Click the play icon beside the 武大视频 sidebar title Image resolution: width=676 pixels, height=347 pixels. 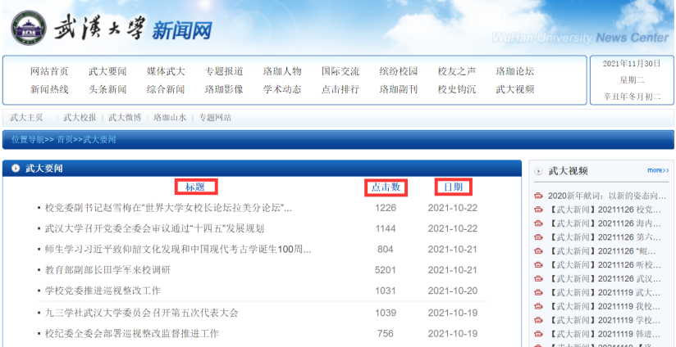coord(538,171)
